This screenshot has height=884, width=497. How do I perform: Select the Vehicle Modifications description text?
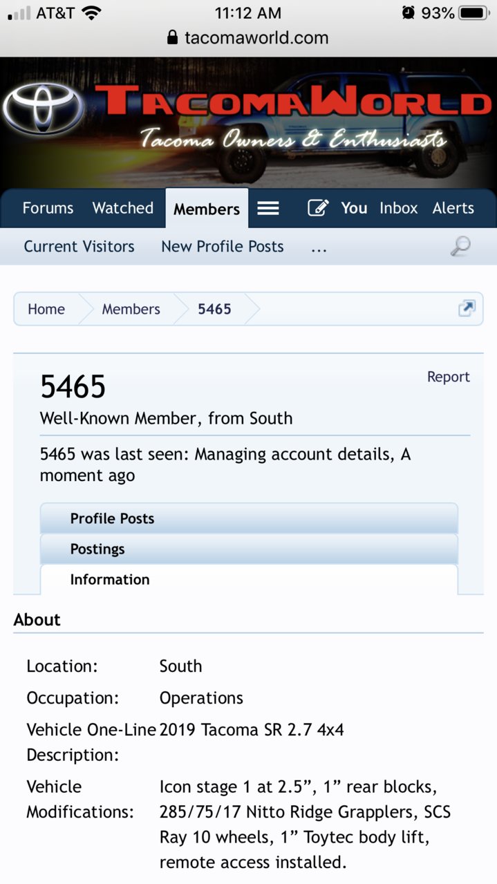coord(305,825)
